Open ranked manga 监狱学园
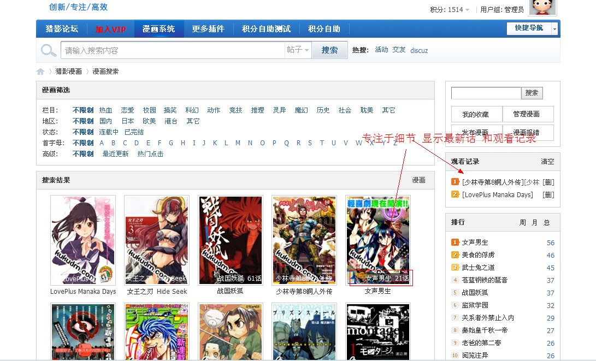The height and width of the screenshot is (361, 596). pos(475,305)
